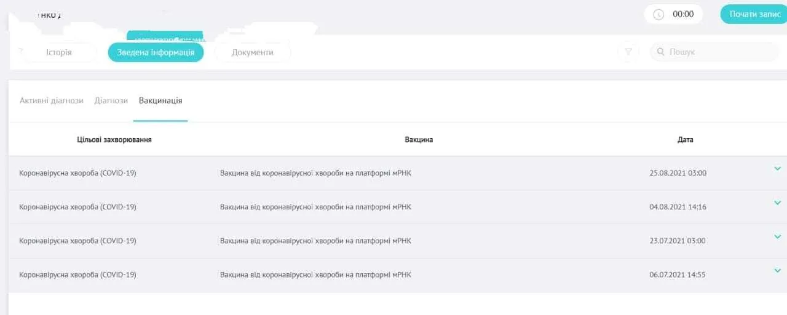
Task: Click the Цільові захворювання column header
Action: [114, 139]
